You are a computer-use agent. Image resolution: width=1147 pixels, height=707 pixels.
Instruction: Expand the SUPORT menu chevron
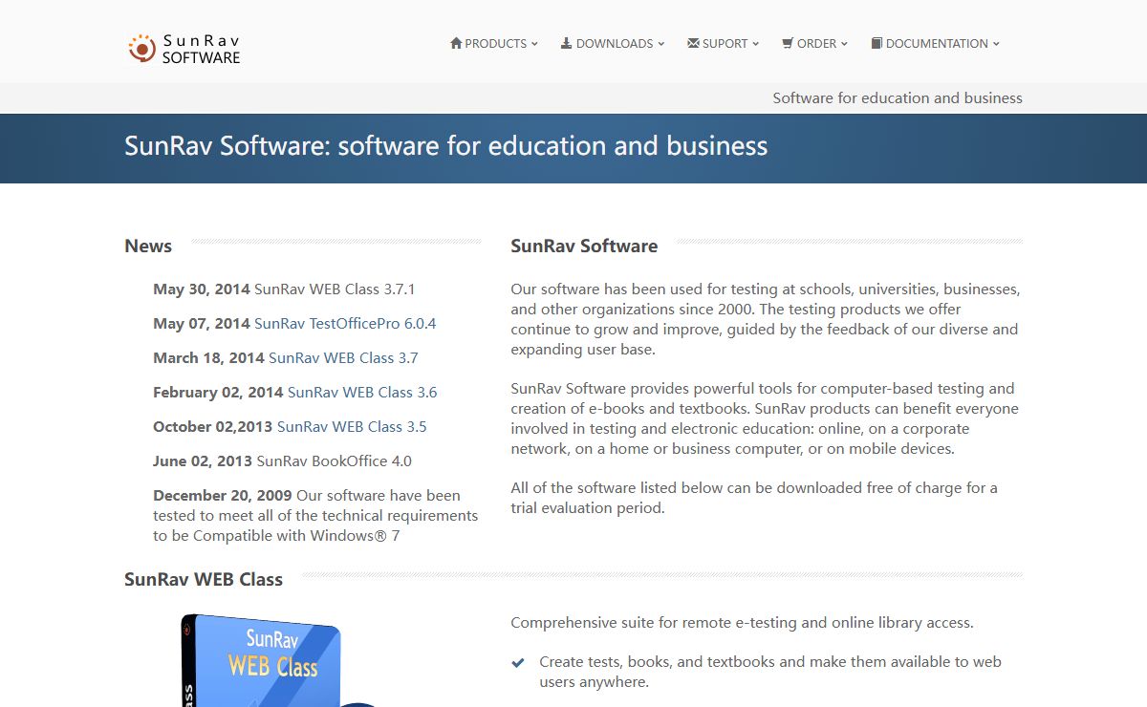coord(755,44)
